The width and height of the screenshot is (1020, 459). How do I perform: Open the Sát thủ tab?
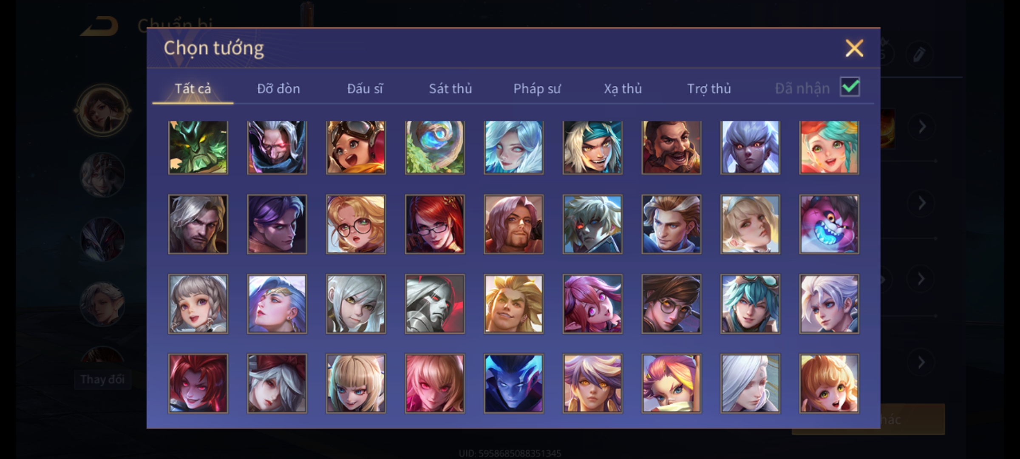(x=450, y=88)
